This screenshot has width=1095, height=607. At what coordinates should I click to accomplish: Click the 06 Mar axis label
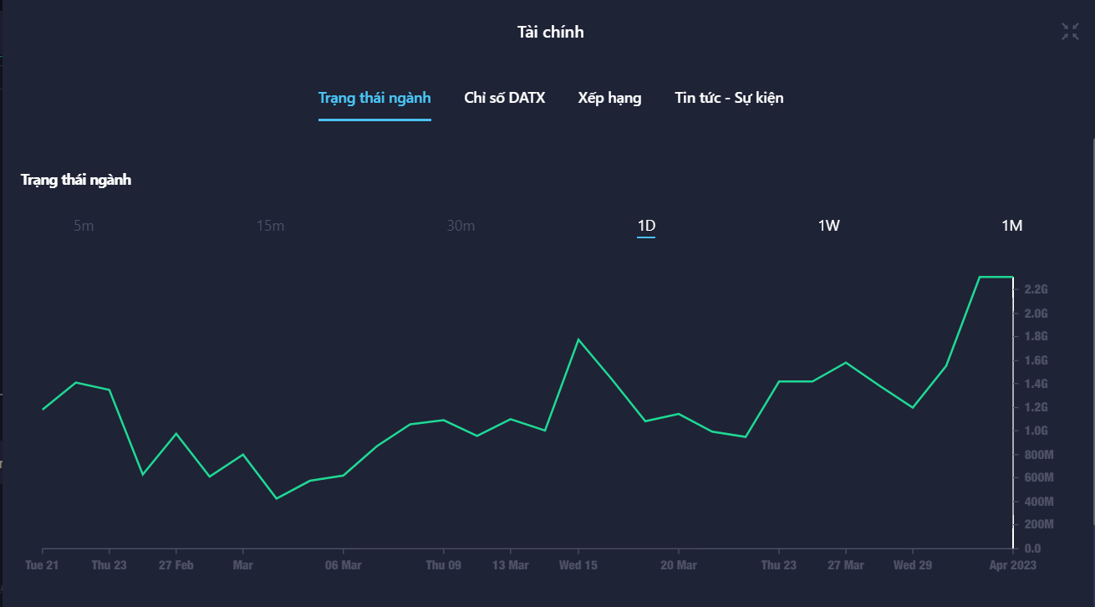pos(343,565)
